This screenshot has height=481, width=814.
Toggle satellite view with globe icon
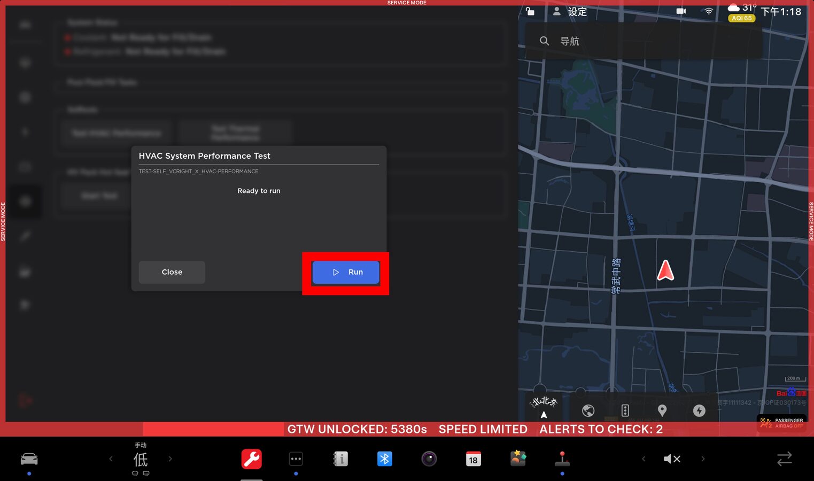(x=588, y=410)
